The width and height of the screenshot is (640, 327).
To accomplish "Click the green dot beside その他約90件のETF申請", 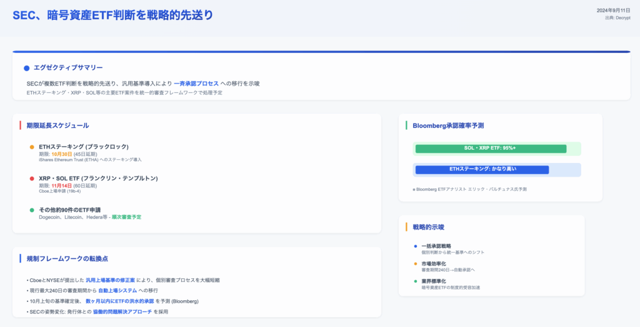I will pyautogui.click(x=32, y=210).
